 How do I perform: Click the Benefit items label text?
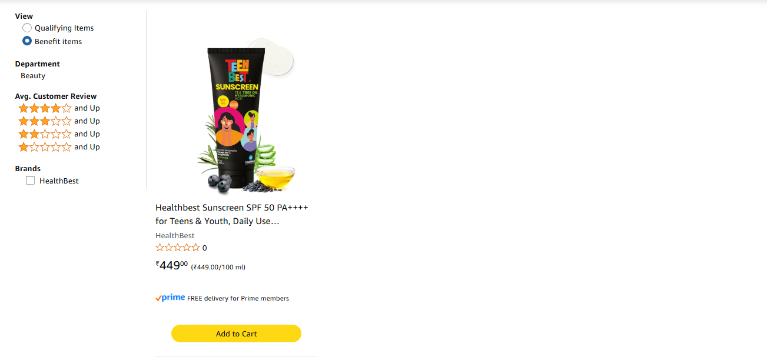pos(58,41)
